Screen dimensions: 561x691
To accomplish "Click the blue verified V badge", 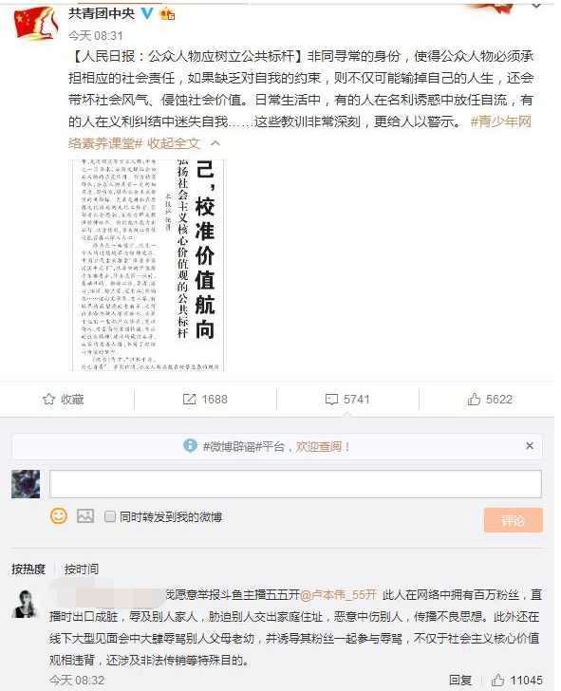I will [147, 13].
